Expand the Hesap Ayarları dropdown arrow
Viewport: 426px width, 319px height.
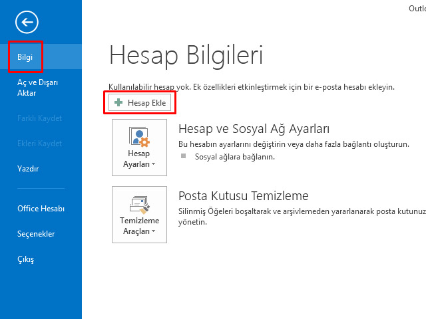click(x=154, y=164)
